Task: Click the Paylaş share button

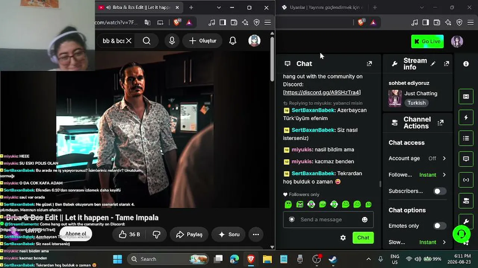Action: coord(189,234)
